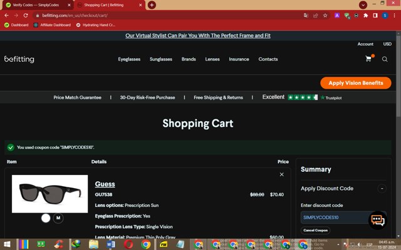Image resolution: width=401 pixels, height=250 pixels.
Task: Click the befitting logo
Action: [x=19, y=59]
